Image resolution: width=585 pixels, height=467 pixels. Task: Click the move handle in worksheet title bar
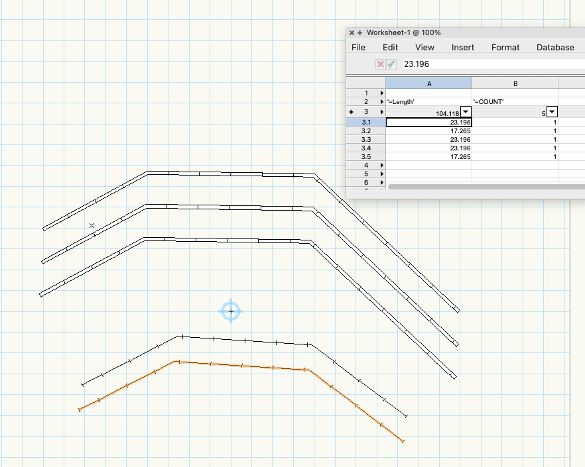[x=360, y=32]
